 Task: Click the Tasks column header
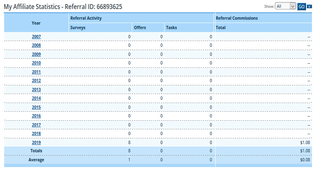[x=171, y=28]
